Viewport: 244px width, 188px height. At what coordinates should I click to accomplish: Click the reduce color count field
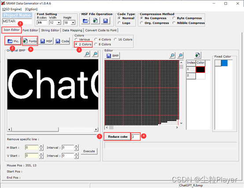136,137
